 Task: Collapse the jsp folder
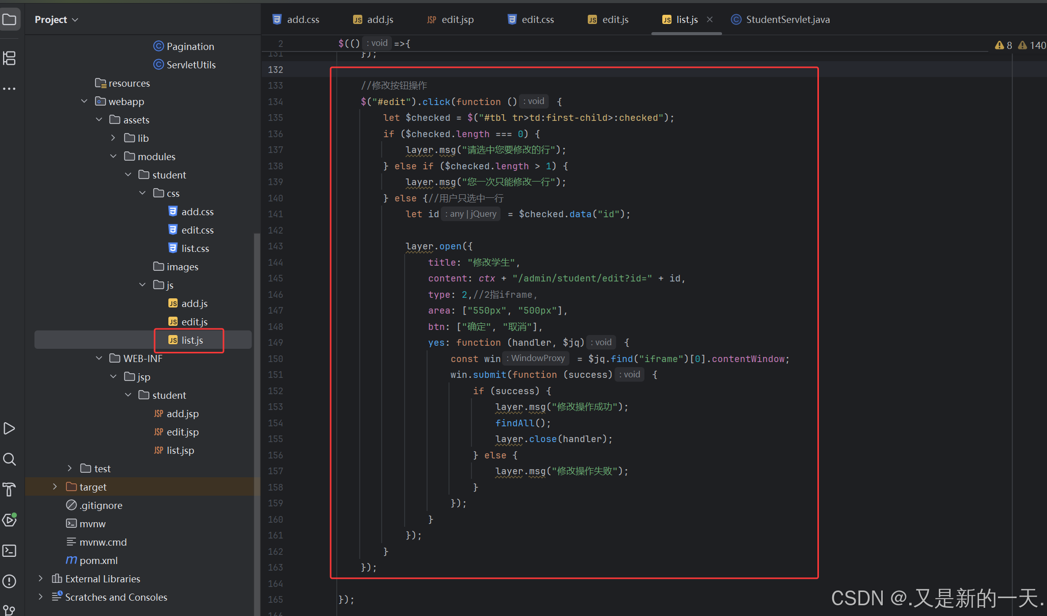pos(113,377)
